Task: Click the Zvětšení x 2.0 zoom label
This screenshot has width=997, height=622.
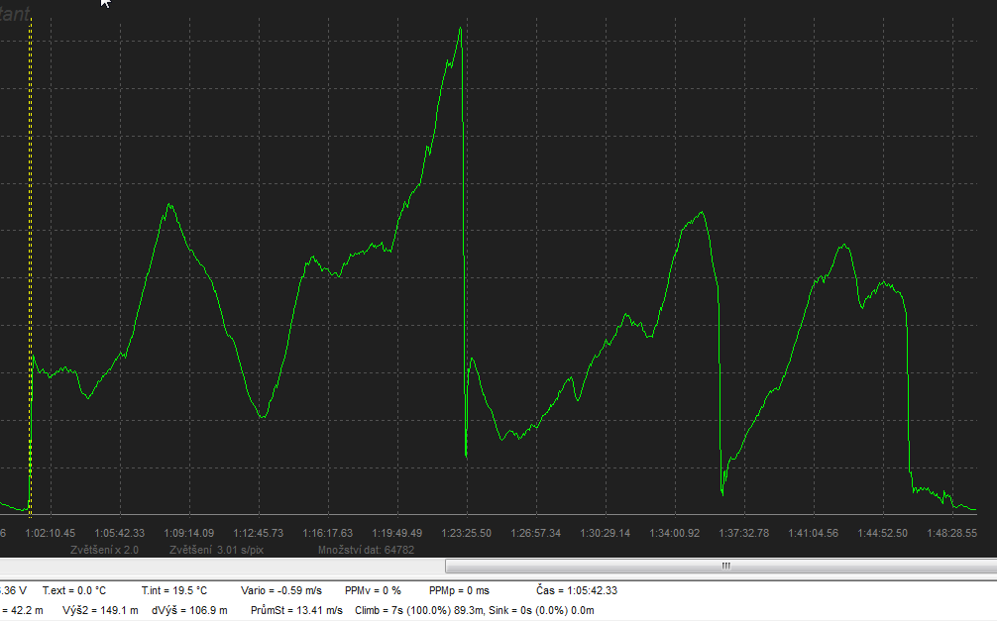Action: [105, 549]
